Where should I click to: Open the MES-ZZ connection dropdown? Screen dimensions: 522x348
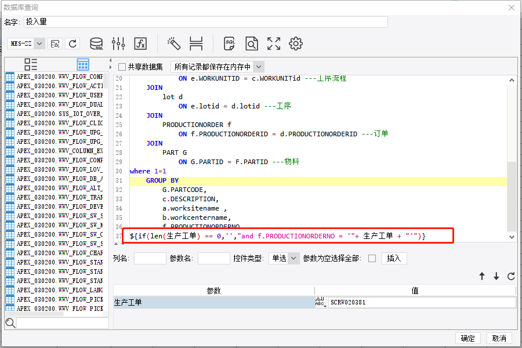point(39,43)
